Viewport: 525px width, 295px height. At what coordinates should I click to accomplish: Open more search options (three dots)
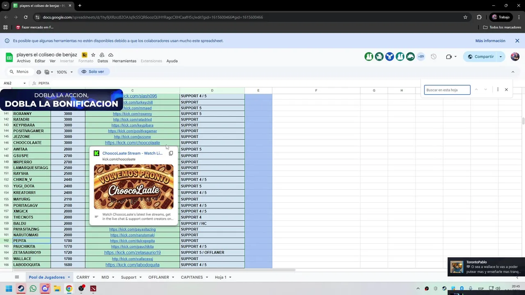pos(498,90)
